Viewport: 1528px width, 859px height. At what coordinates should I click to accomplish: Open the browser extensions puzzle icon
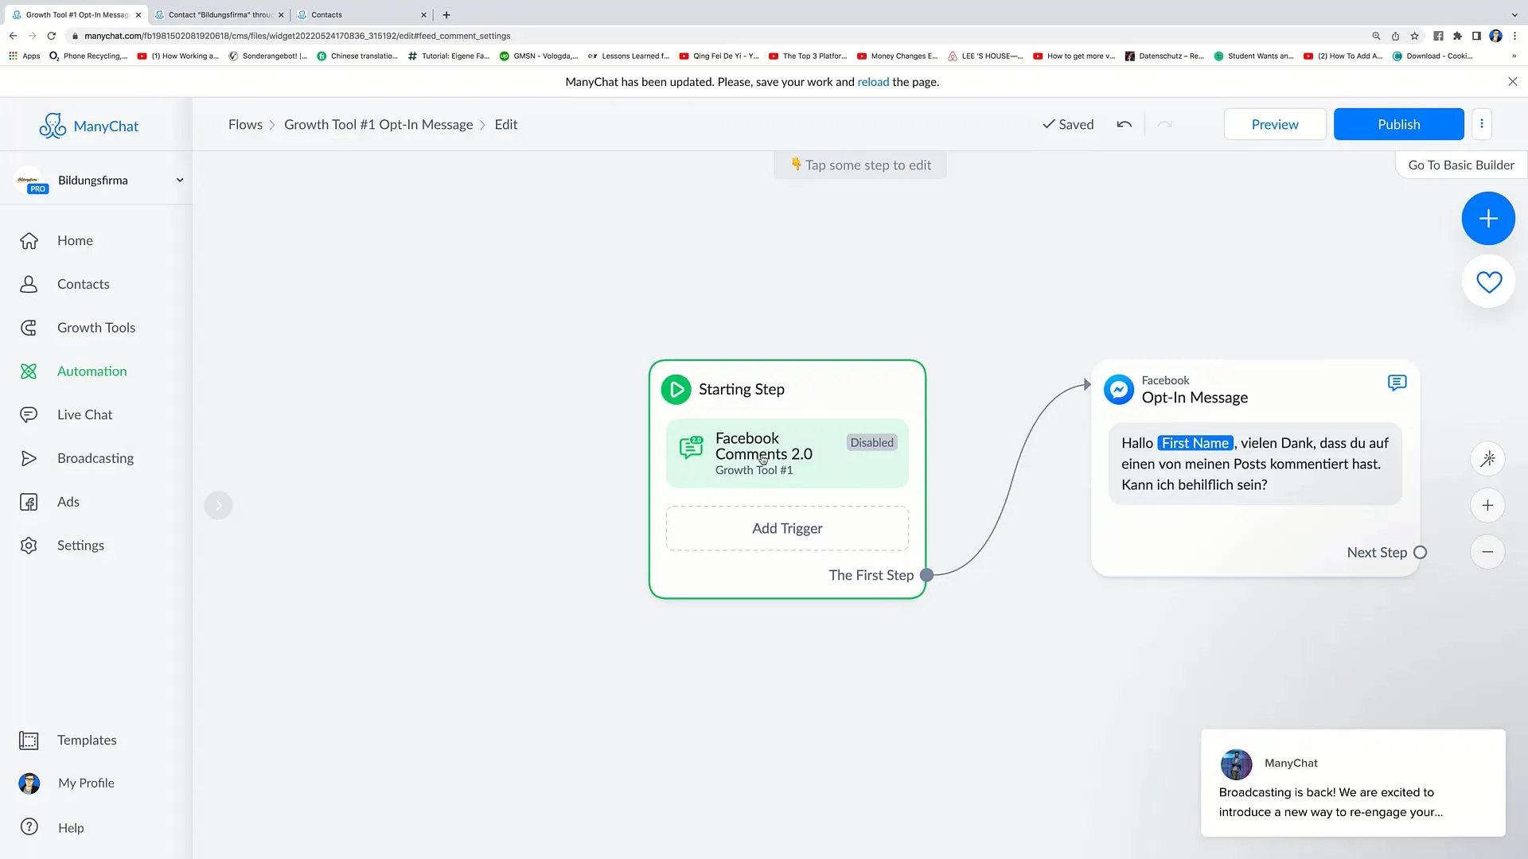[x=1457, y=36]
